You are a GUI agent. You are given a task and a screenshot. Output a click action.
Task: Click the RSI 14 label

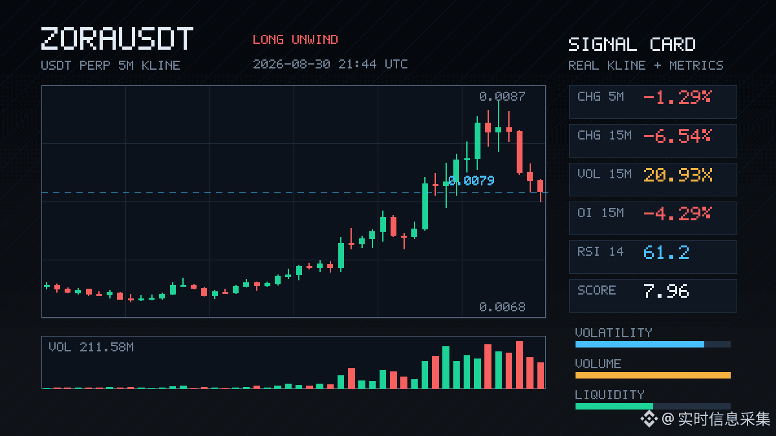pyautogui.click(x=601, y=252)
